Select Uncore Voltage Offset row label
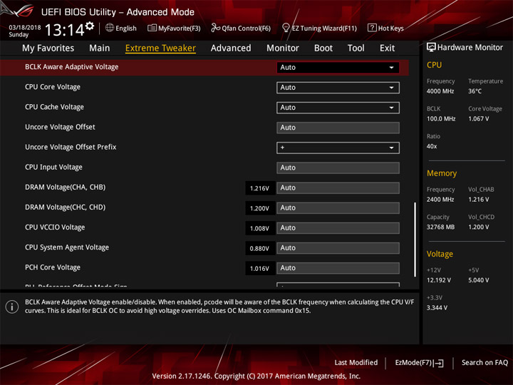The image size is (513, 385). [x=60, y=127]
